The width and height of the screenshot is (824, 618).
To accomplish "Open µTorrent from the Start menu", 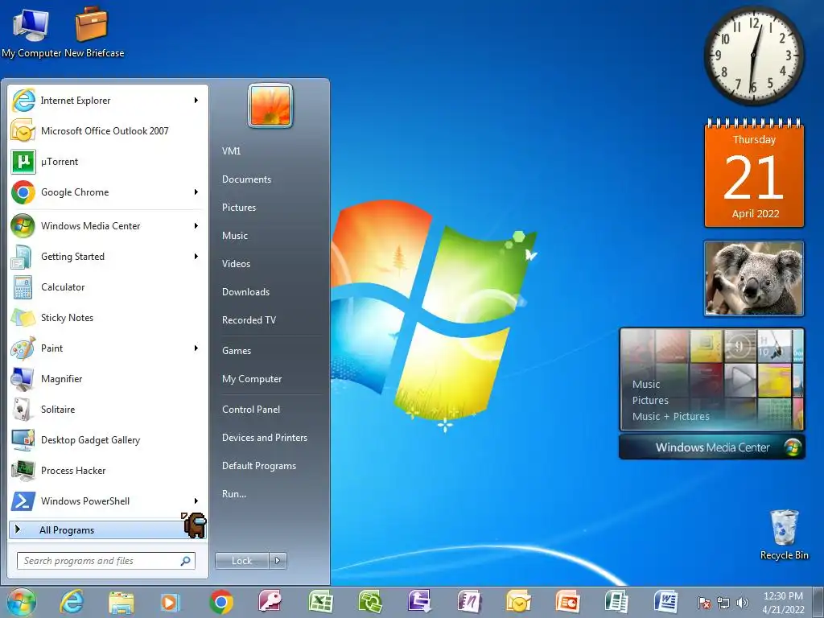I will click(x=108, y=161).
